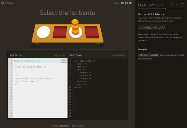187x128 pixels.
Task: Click the 'HTML Viewer' panel title
Action: (x=76, y=55)
